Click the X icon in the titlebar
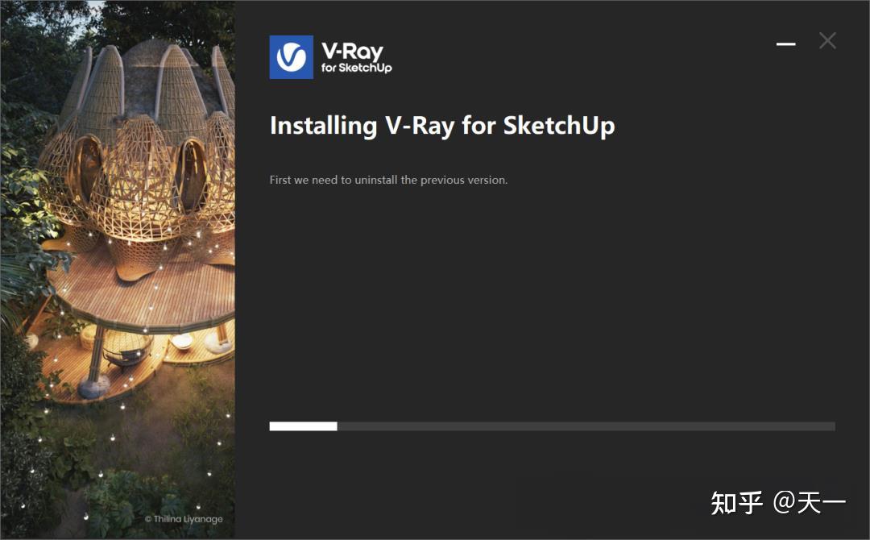Image resolution: width=870 pixels, height=540 pixels. tap(827, 40)
